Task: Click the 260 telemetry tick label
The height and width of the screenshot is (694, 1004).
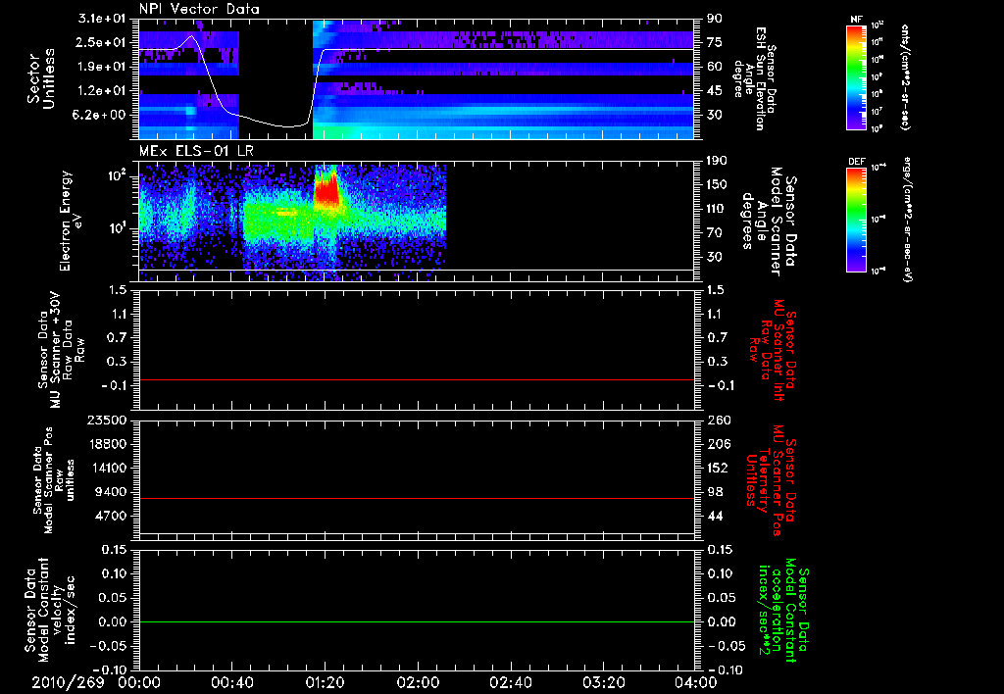Action: 717,421
